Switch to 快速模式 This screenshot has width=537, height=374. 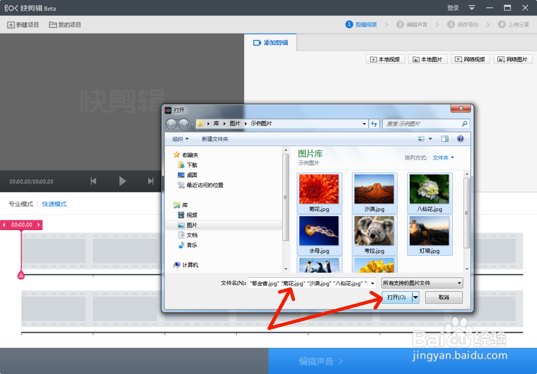pos(54,204)
